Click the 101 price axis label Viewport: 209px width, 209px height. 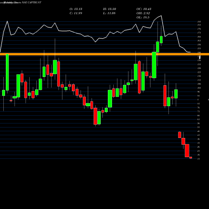click(199, 88)
